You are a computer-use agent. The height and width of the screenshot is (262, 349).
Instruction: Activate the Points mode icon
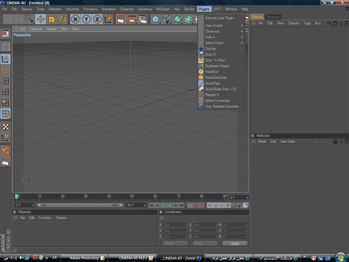coord(5,81)
